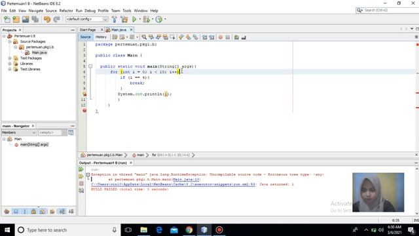This screenshot has height=236, width=419.
Task: Click Find Selection magnifier in editor toolbar
Action: click(144, 37)
